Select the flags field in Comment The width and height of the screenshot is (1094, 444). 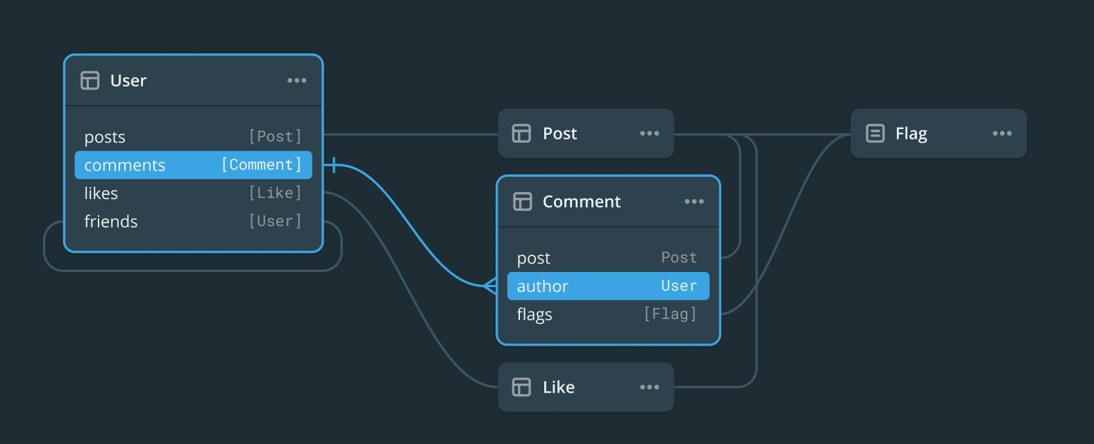608,314
